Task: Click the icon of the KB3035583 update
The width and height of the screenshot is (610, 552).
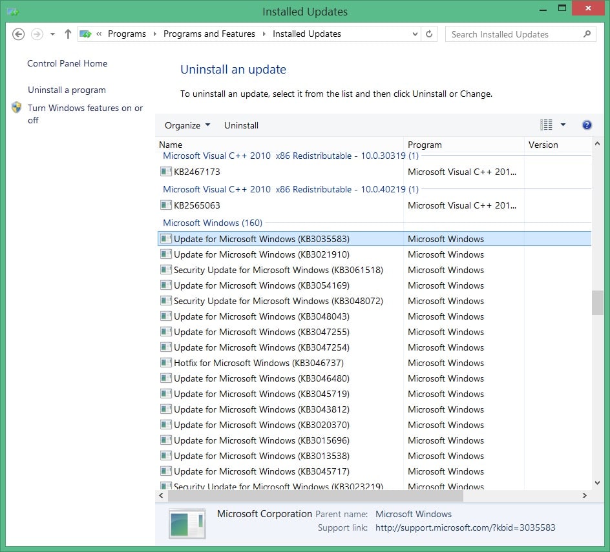Action: coord(166,238)
